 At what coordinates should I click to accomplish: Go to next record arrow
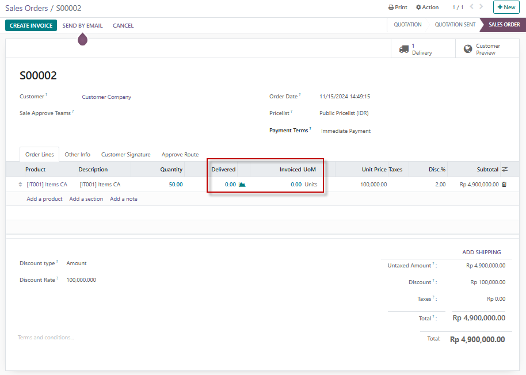pyautogui.click(x=481, y=7)
